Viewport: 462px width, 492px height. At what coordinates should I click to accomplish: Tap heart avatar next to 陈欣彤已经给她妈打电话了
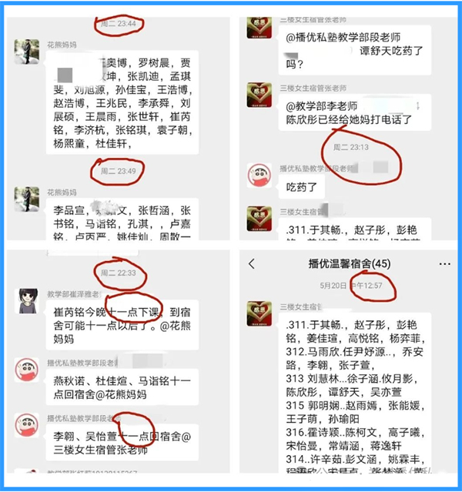coord(259,95)
